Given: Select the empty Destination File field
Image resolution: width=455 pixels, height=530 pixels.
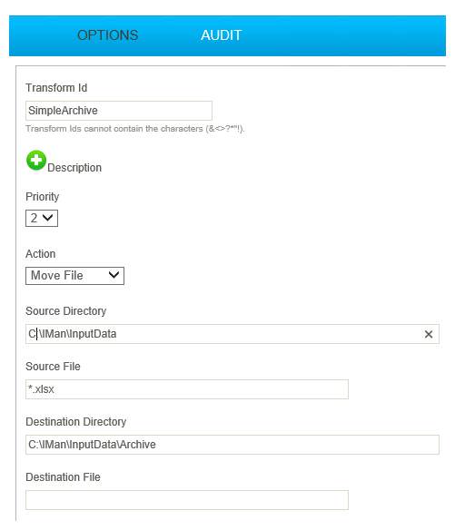Looking at the screenshot, I should pos(187,500).
